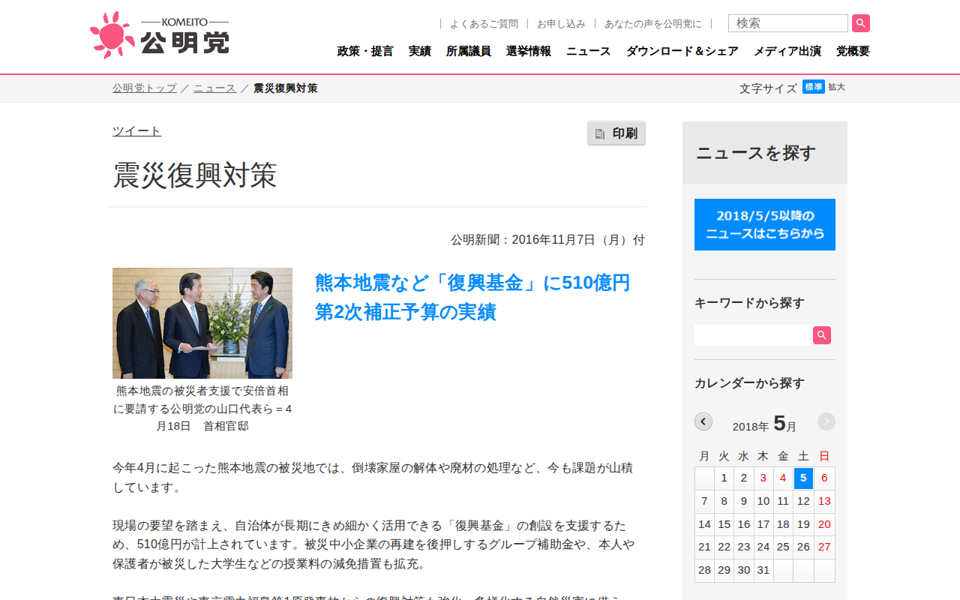960x600 pixels.
Task: Select calendar date 20
Action: pyautogui.click(x=824, y=524)
